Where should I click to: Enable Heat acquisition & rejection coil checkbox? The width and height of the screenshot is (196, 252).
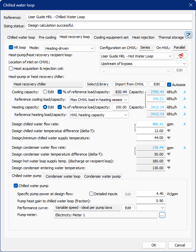click(x=11, y=69)
